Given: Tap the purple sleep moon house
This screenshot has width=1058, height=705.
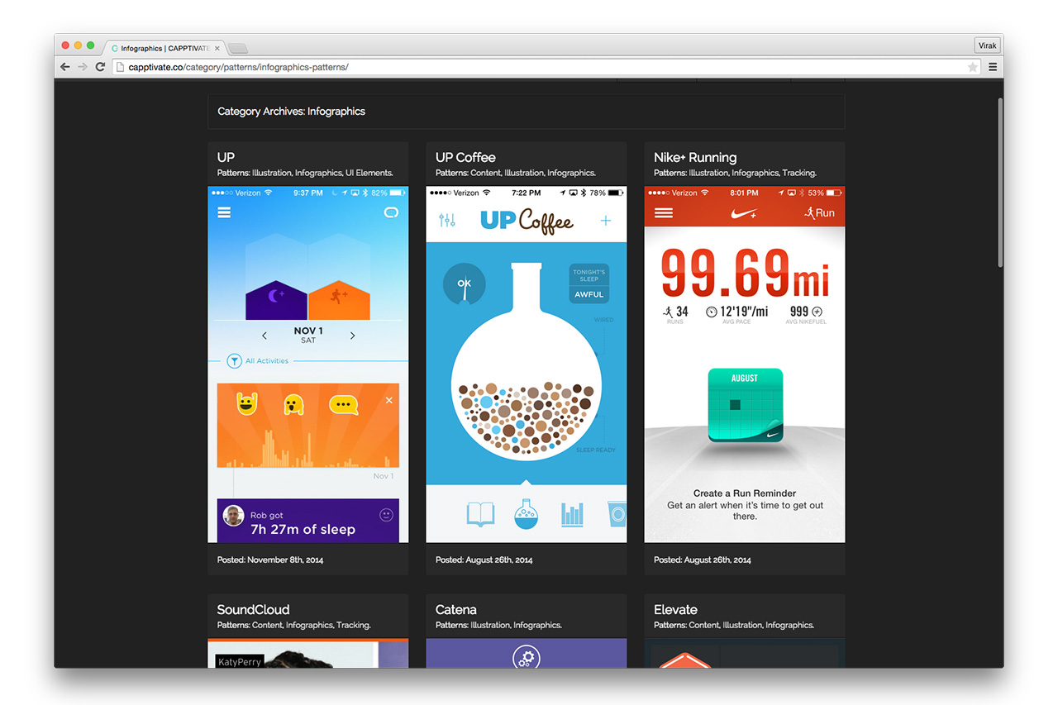Looking at the screenshot, I should [x=277, y=298].
